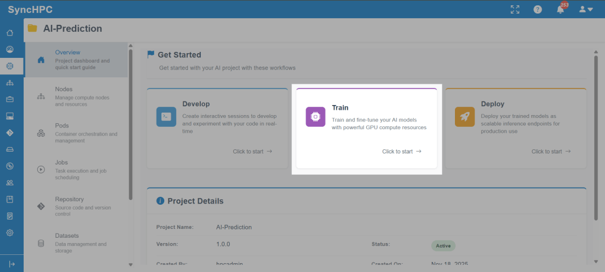Select Overview in project menu
605x272 pixels.
tap(76, 60)
